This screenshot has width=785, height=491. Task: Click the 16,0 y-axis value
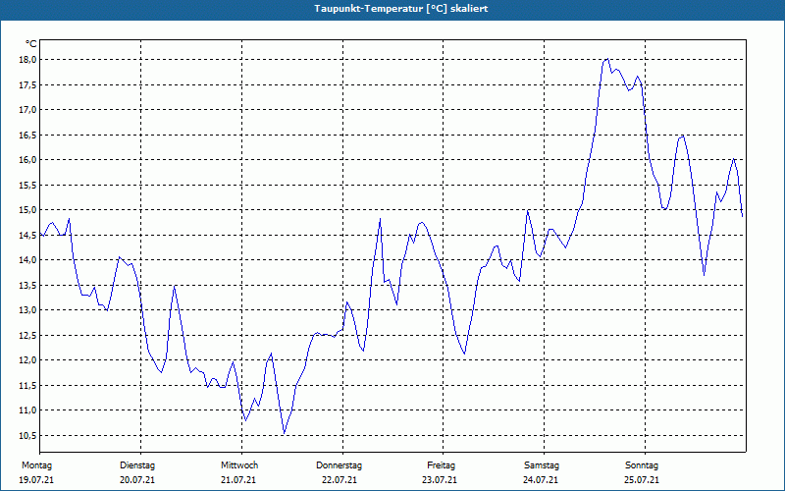[28, 160]
